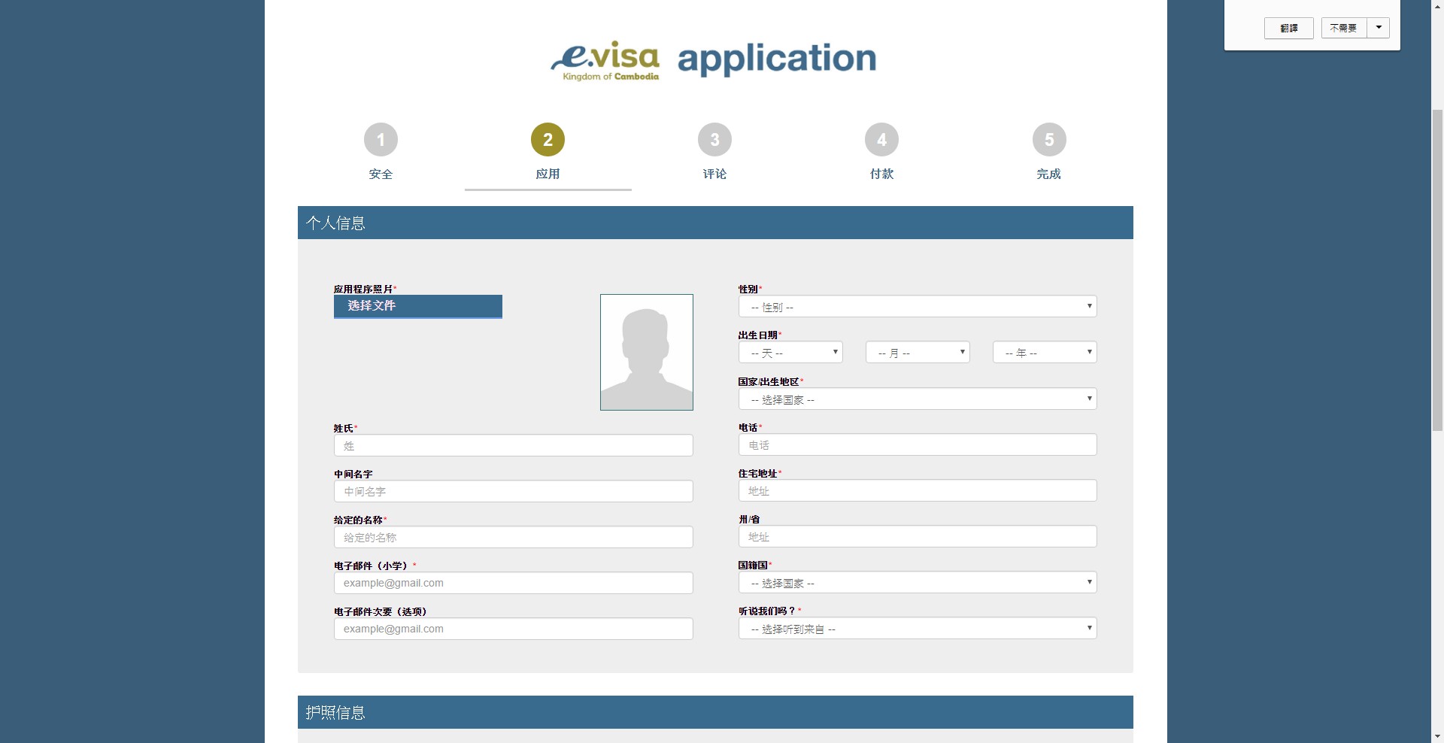1444x743 pixels.
Task: Click the 选择文件 upload button
Action: [418, 306]
